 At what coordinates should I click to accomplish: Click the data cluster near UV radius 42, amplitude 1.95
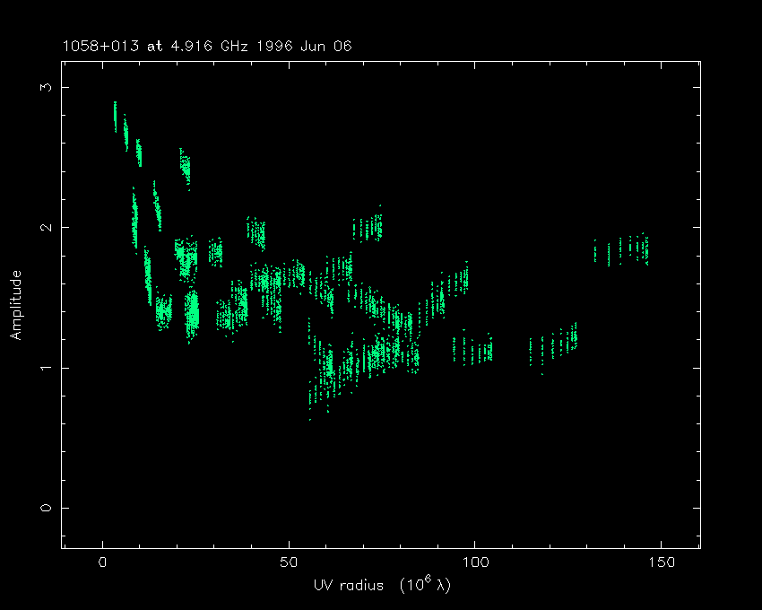coord(257,233)
